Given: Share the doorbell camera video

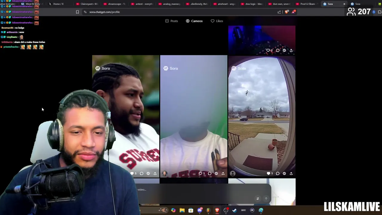Looking at the screenshot, I should [291, 173].
